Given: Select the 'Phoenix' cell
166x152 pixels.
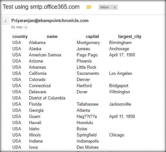Looking at the screenshot, I should tap(84, 61).
